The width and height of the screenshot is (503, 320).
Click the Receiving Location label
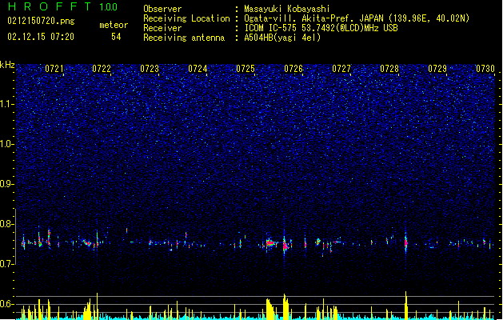click(186, 18)
